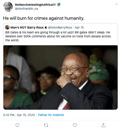Open the NoVaccinetestinginAfrica!!! display name
The width and height of the screenshot is (121, 130).
(x=35, y=5)
